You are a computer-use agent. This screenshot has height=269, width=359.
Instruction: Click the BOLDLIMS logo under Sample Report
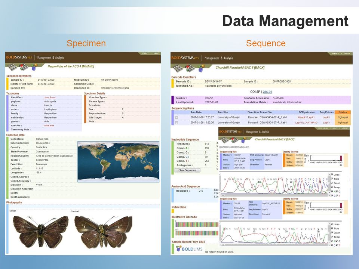tap(189, 249)
